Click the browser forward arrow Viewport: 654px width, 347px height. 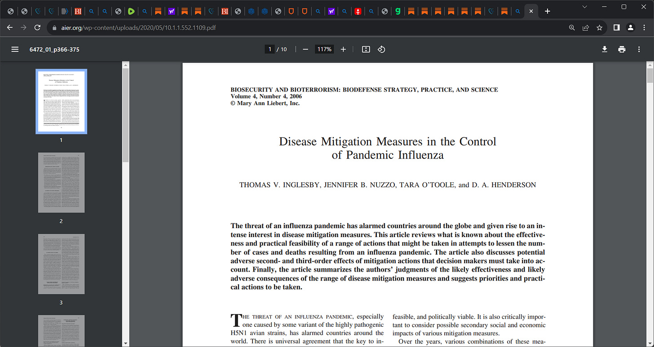24,27
